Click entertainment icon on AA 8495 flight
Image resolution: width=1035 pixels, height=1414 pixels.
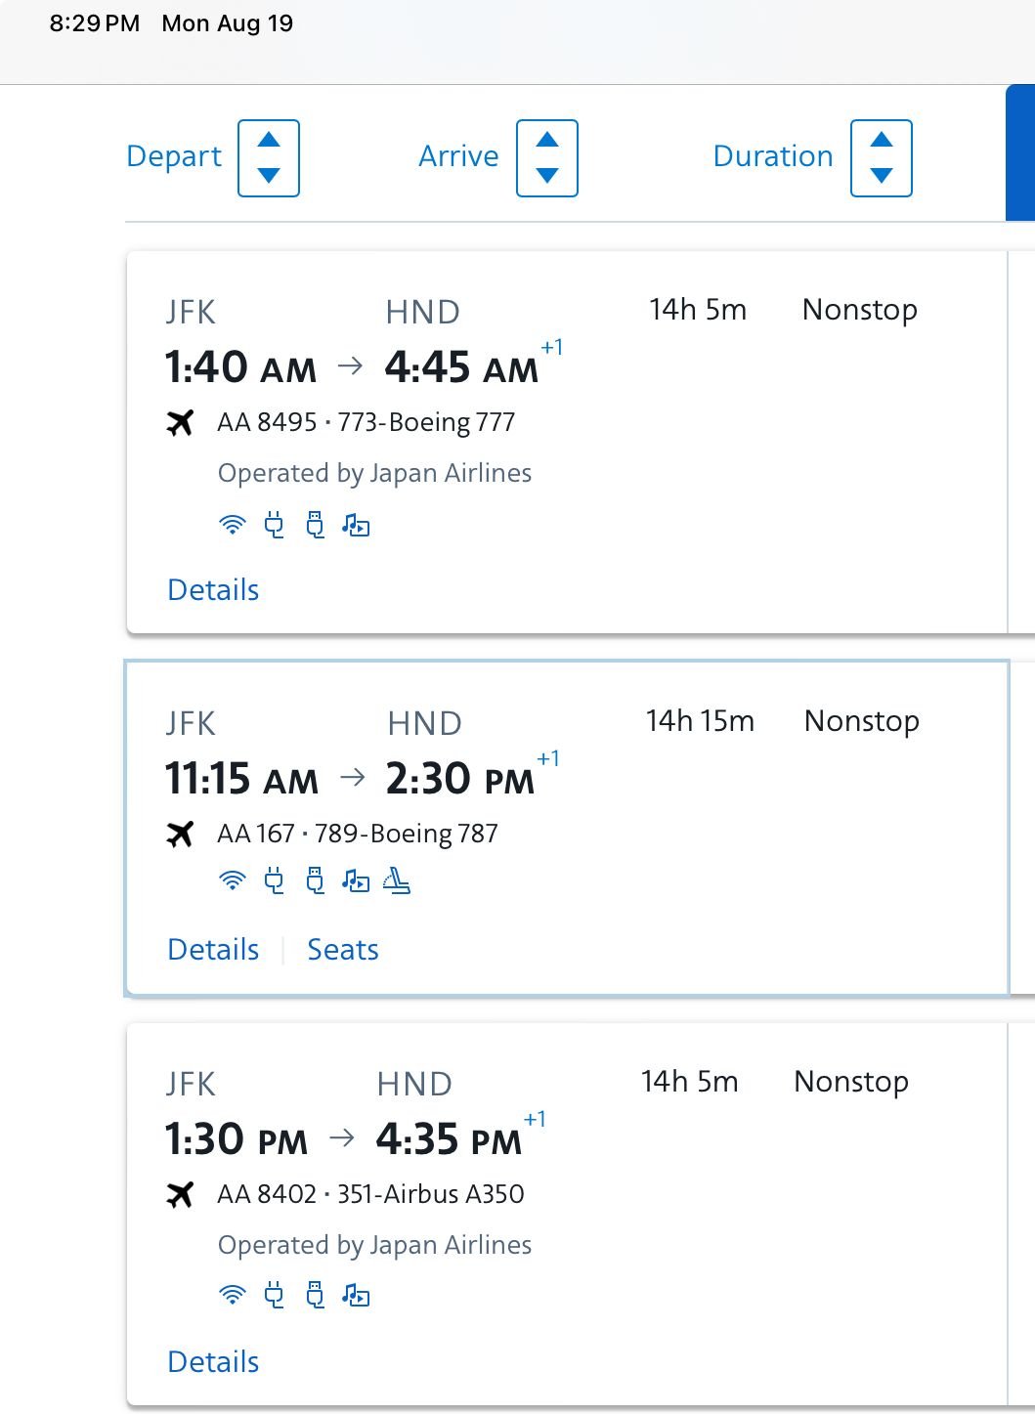pos(356,526)
